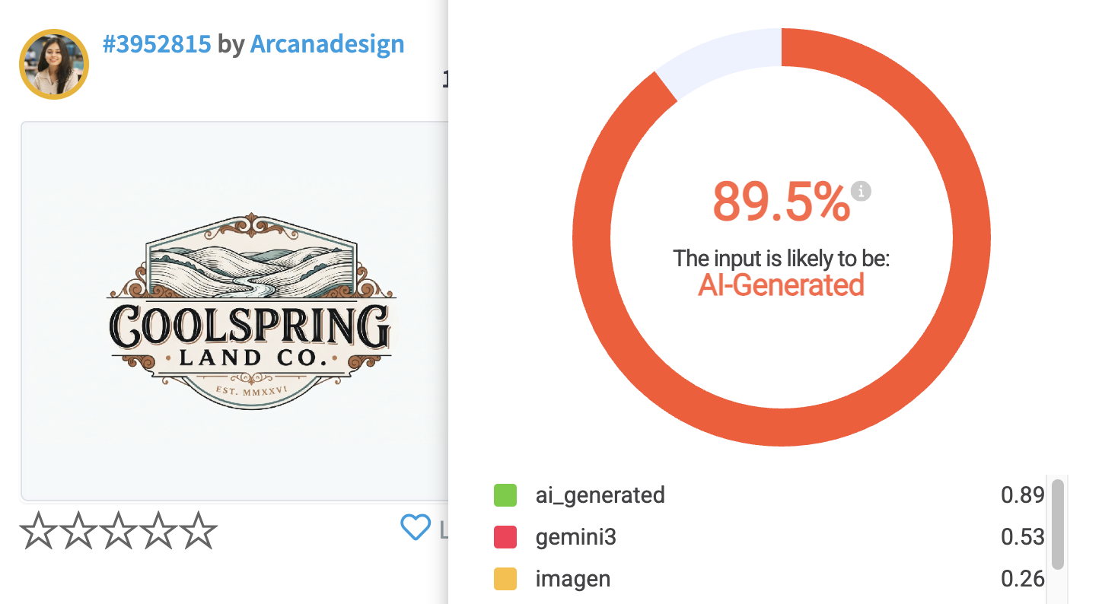Click the results list scrollbar
The image size is (1102, 604).
click(1058, 523)
